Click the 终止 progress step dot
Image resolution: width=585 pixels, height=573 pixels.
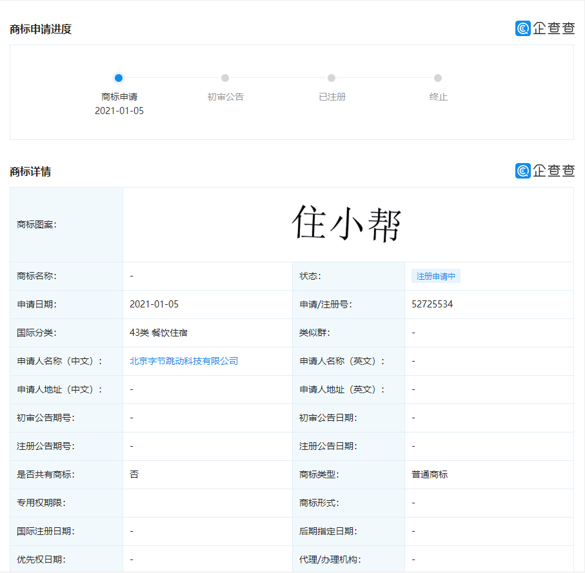click(x=438, y=78)
